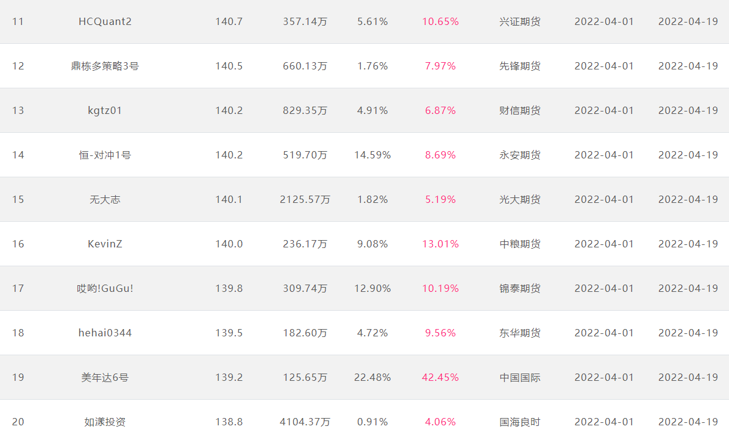The height and width of the screenshot is (443, 729).
Task: Click the KevinZ account name
Action: (105, 244)
